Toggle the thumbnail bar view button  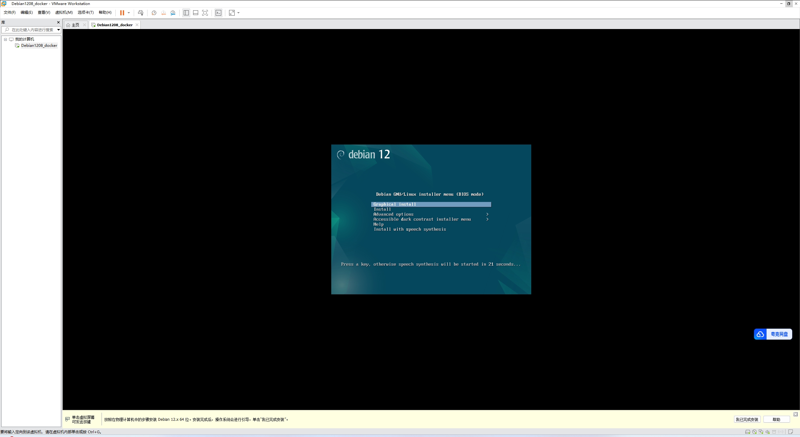[196, 13]
